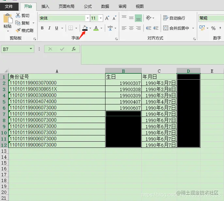Viewport: 224px width, 201px height.
Task: Expand underline style dropdown arrow
Action: (62, 28)
